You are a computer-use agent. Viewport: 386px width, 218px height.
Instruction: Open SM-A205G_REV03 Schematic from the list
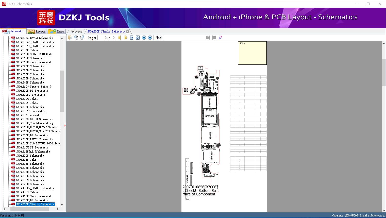pyautogui.click(x=35, y=38)
